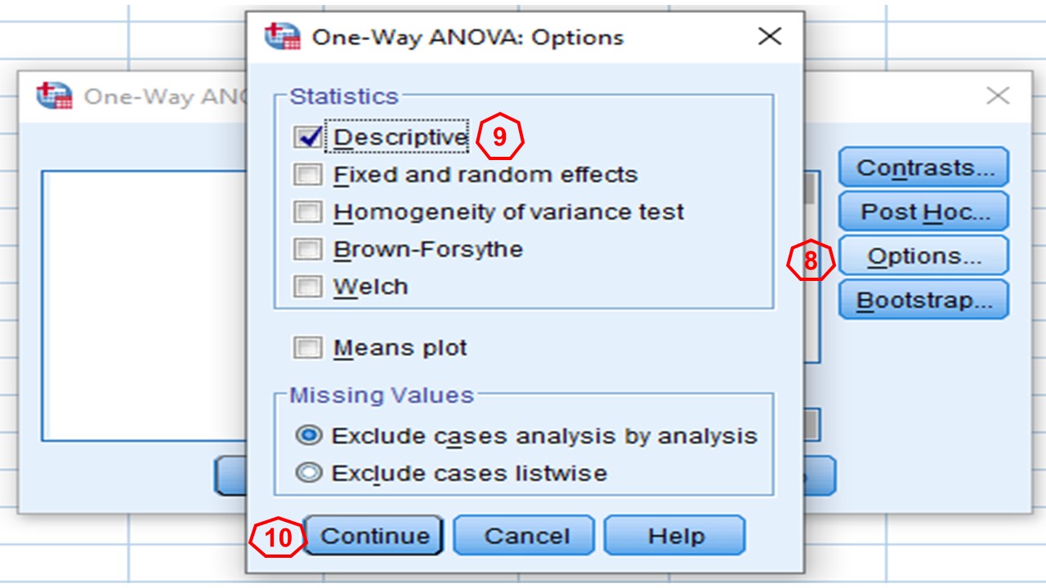Choose Exclude cases listwise
Viewport: 1046px width, 588px height.
309,474
